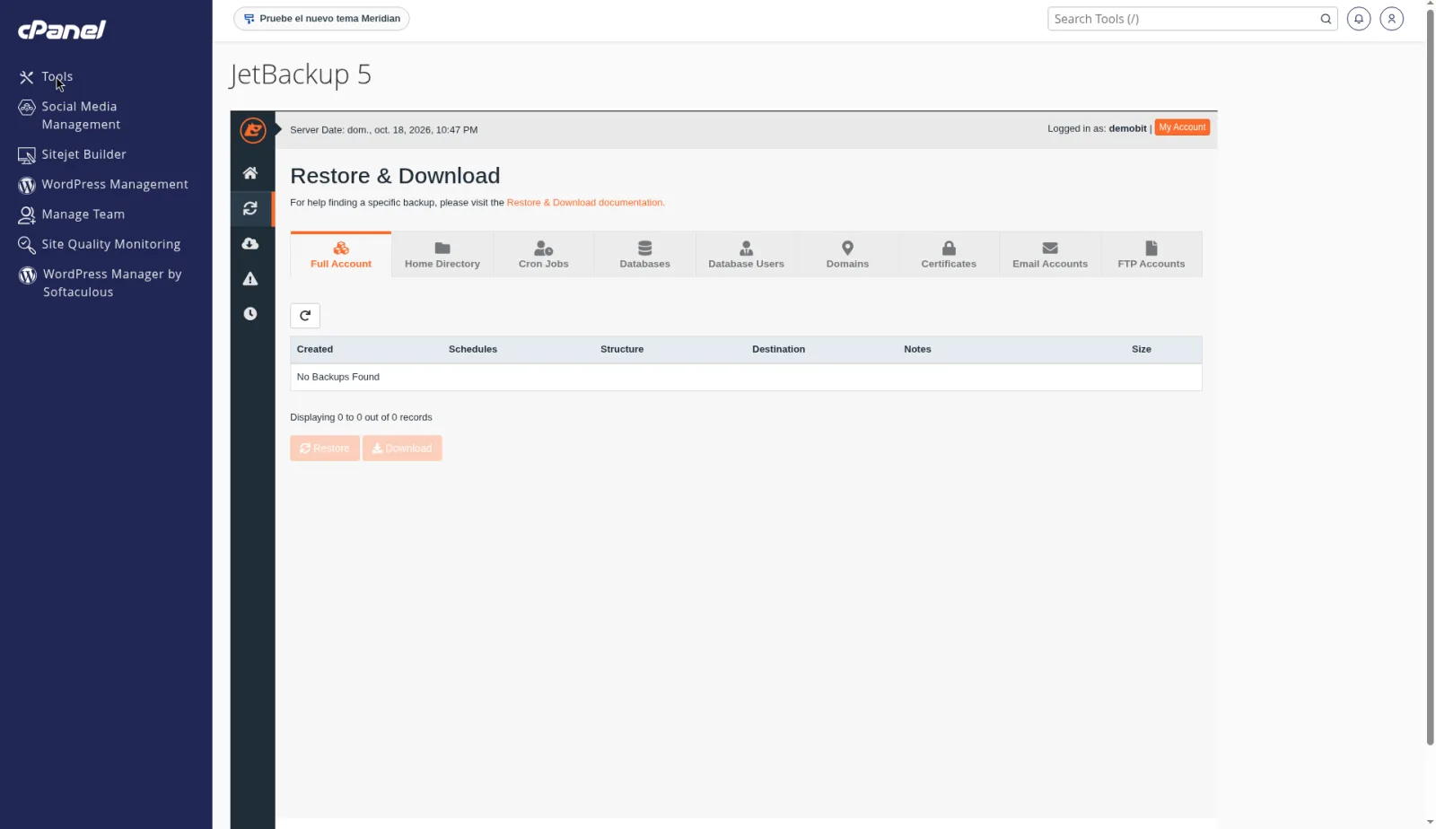This screenshot has height=829, width=1436.
Task: Open the user account menu icon
Action: pos(1391,19)
